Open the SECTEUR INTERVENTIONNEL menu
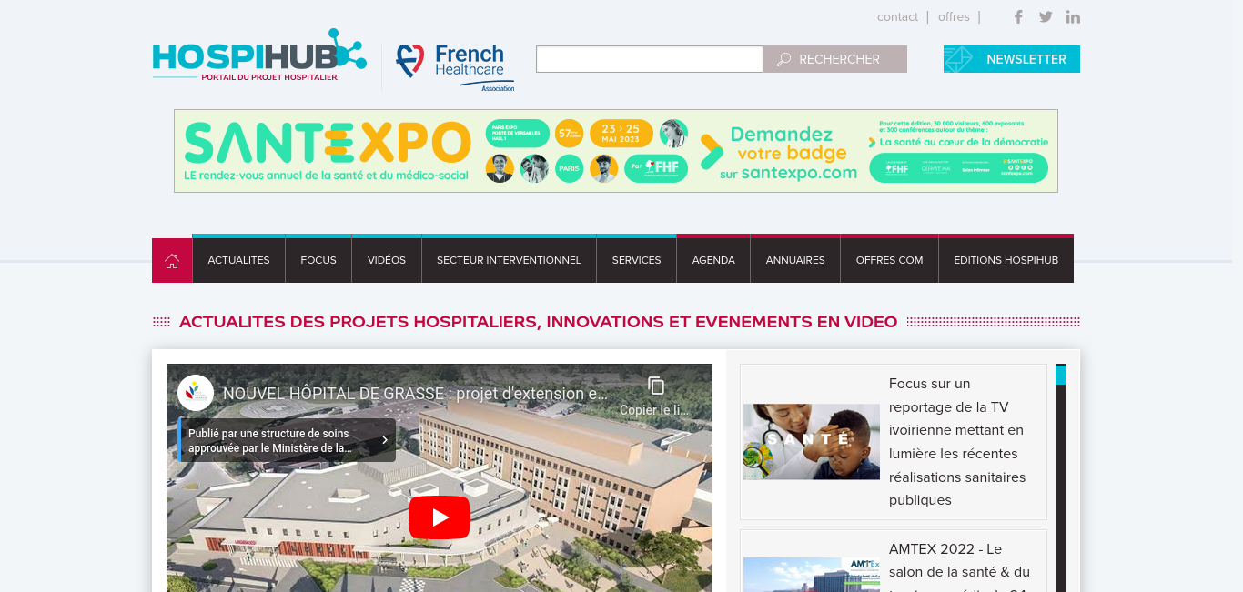 509,260
